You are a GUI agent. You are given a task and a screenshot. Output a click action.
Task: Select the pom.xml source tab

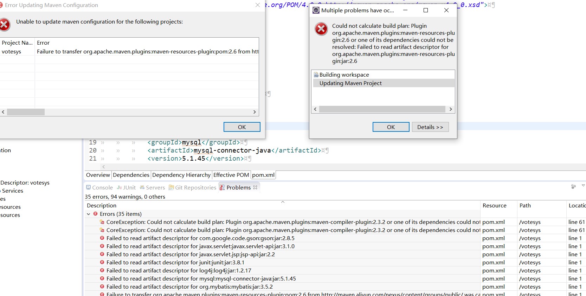click(x=263, y=175)
